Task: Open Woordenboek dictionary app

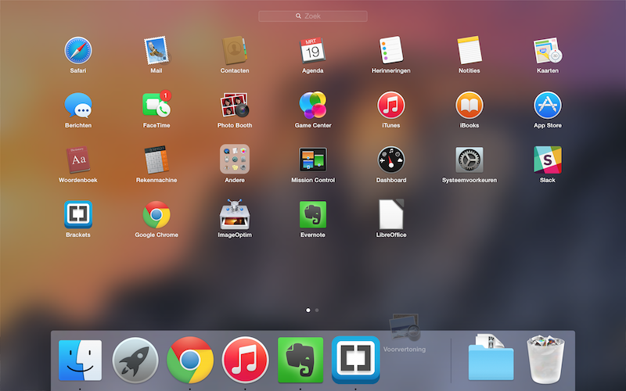Action: tap(78, 160)
